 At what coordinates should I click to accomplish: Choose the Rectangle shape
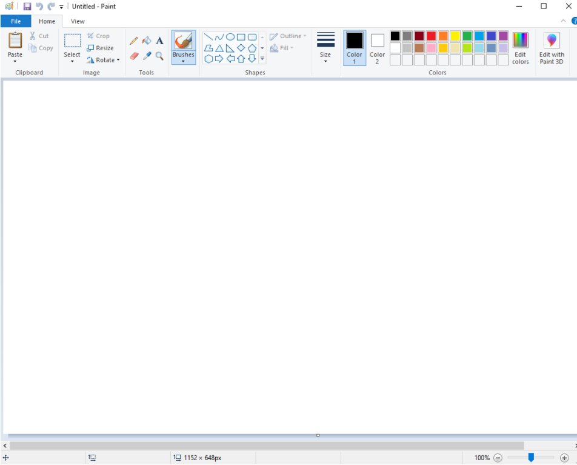241,37
